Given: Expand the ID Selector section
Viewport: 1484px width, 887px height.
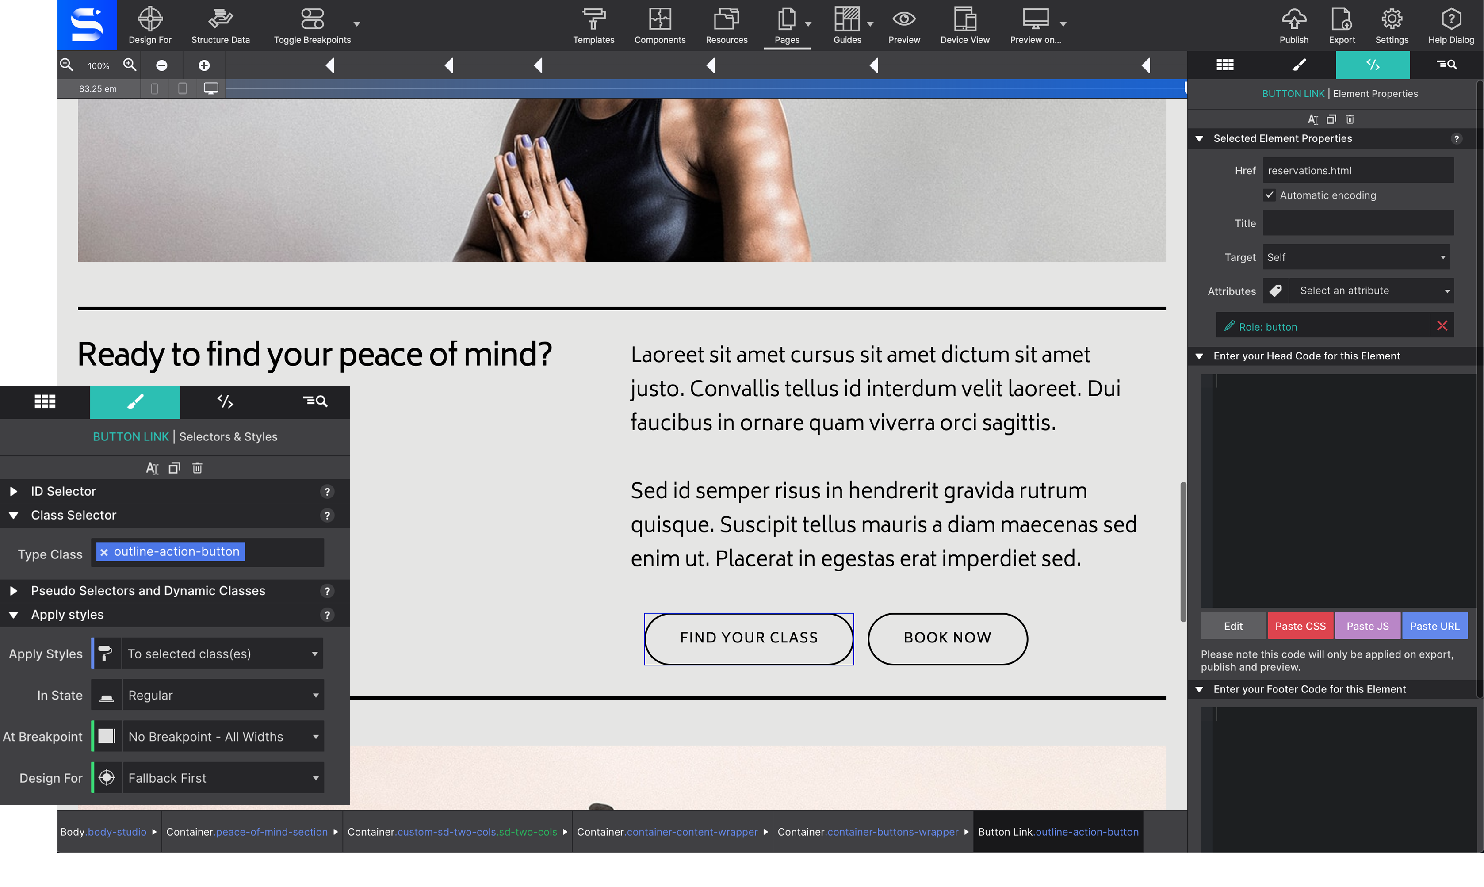Looking at the screenshot, I should pos(13,491).
